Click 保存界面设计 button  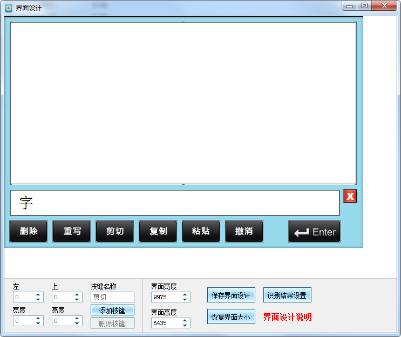click(231, 295)
